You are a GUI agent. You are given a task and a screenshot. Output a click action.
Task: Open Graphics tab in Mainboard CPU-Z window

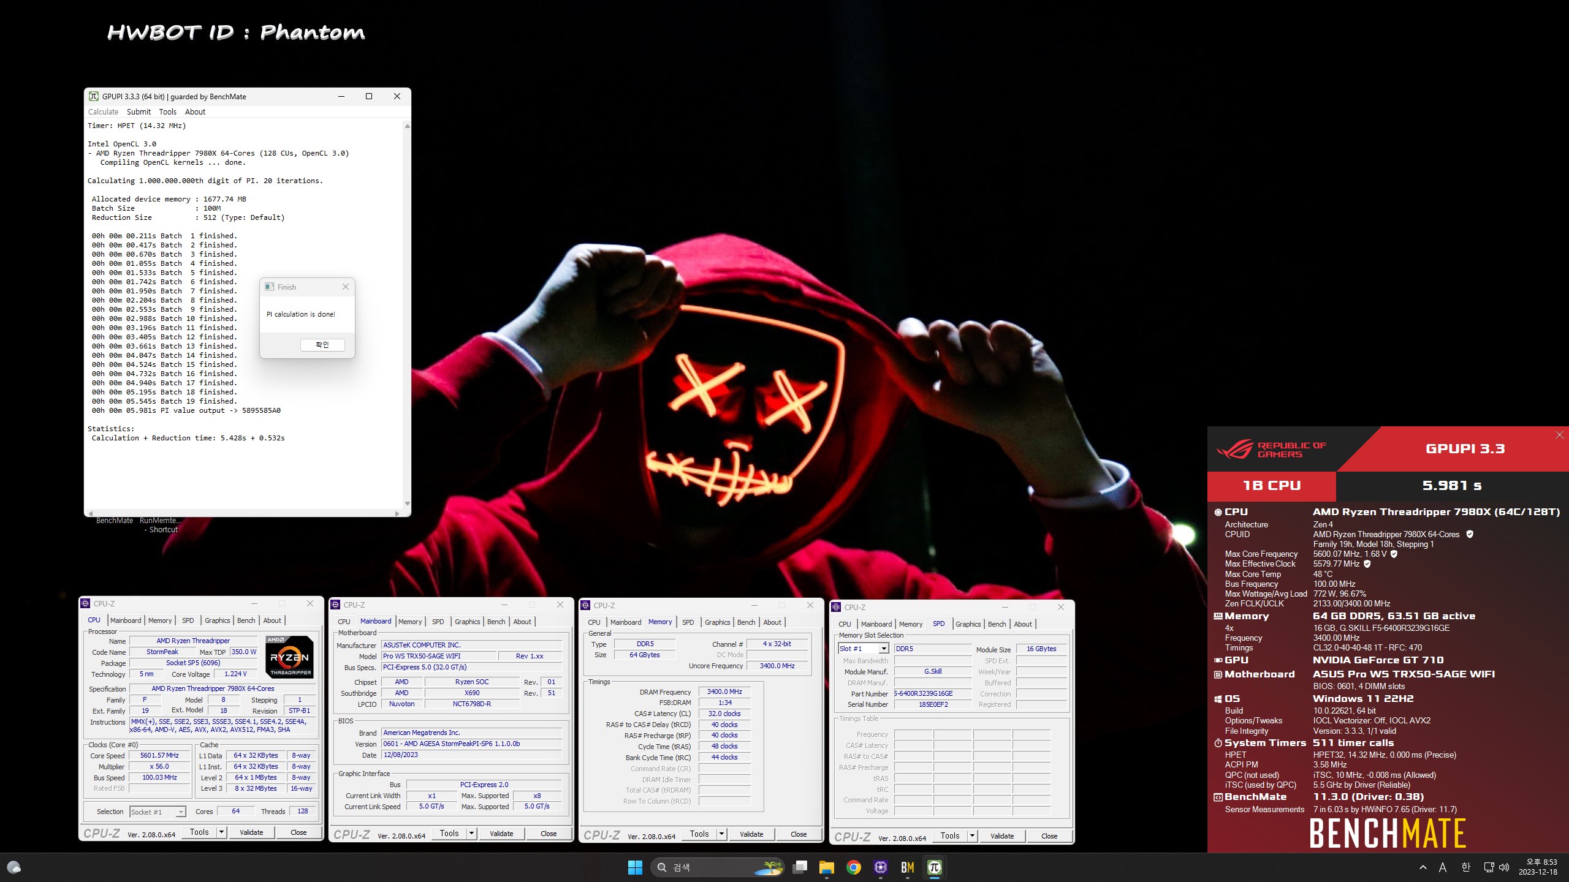[467, 622]
